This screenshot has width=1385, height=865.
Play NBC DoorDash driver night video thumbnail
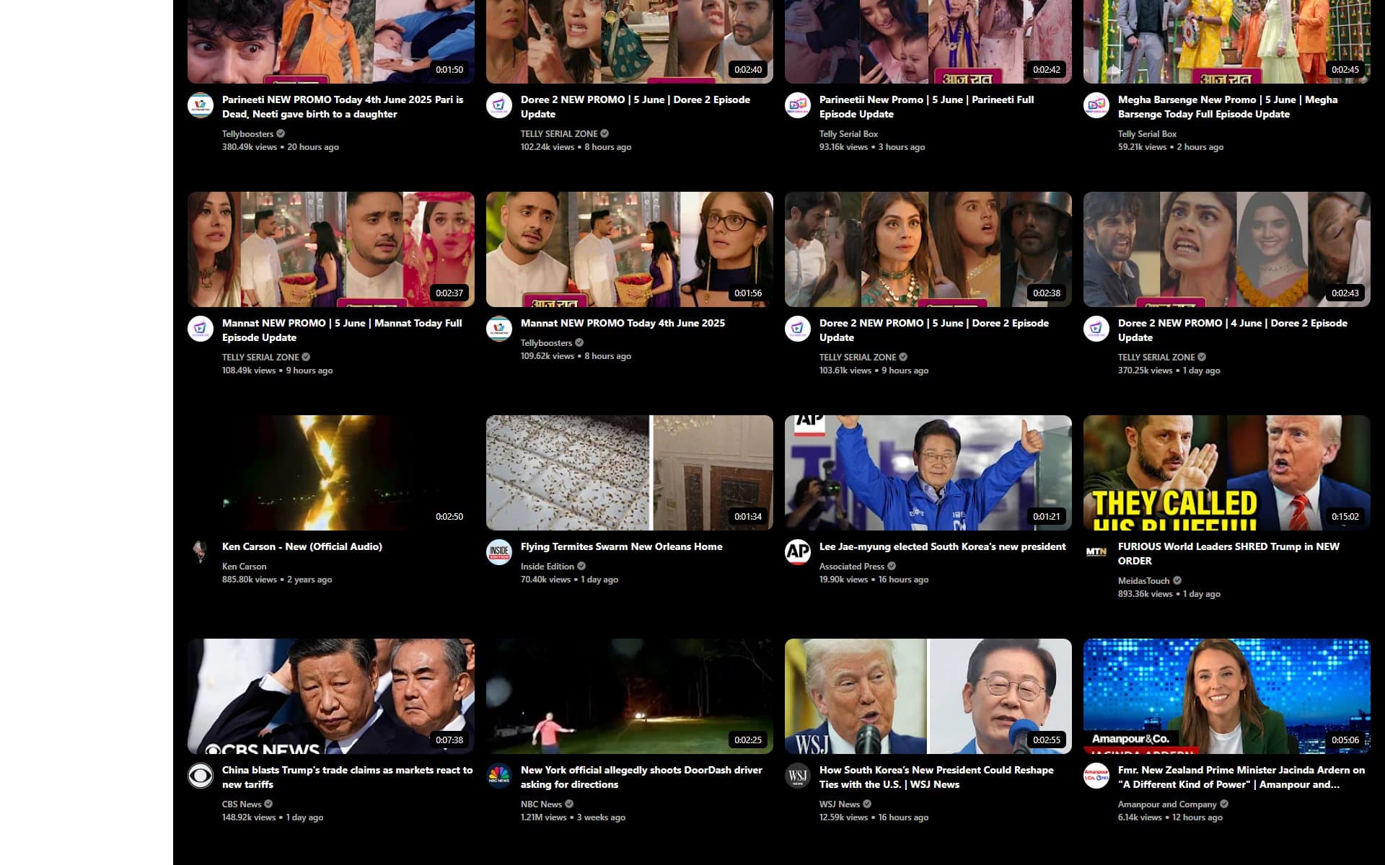(630, 696)
